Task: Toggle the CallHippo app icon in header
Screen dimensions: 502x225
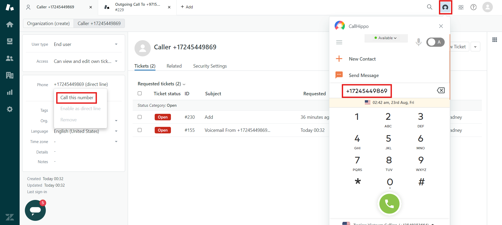Action: click(x=445, y=7)
